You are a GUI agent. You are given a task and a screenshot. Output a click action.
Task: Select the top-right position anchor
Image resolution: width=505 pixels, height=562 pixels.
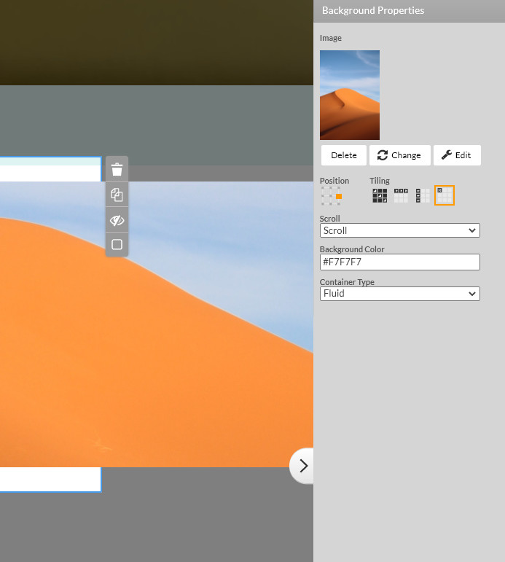tap(339, 189)
